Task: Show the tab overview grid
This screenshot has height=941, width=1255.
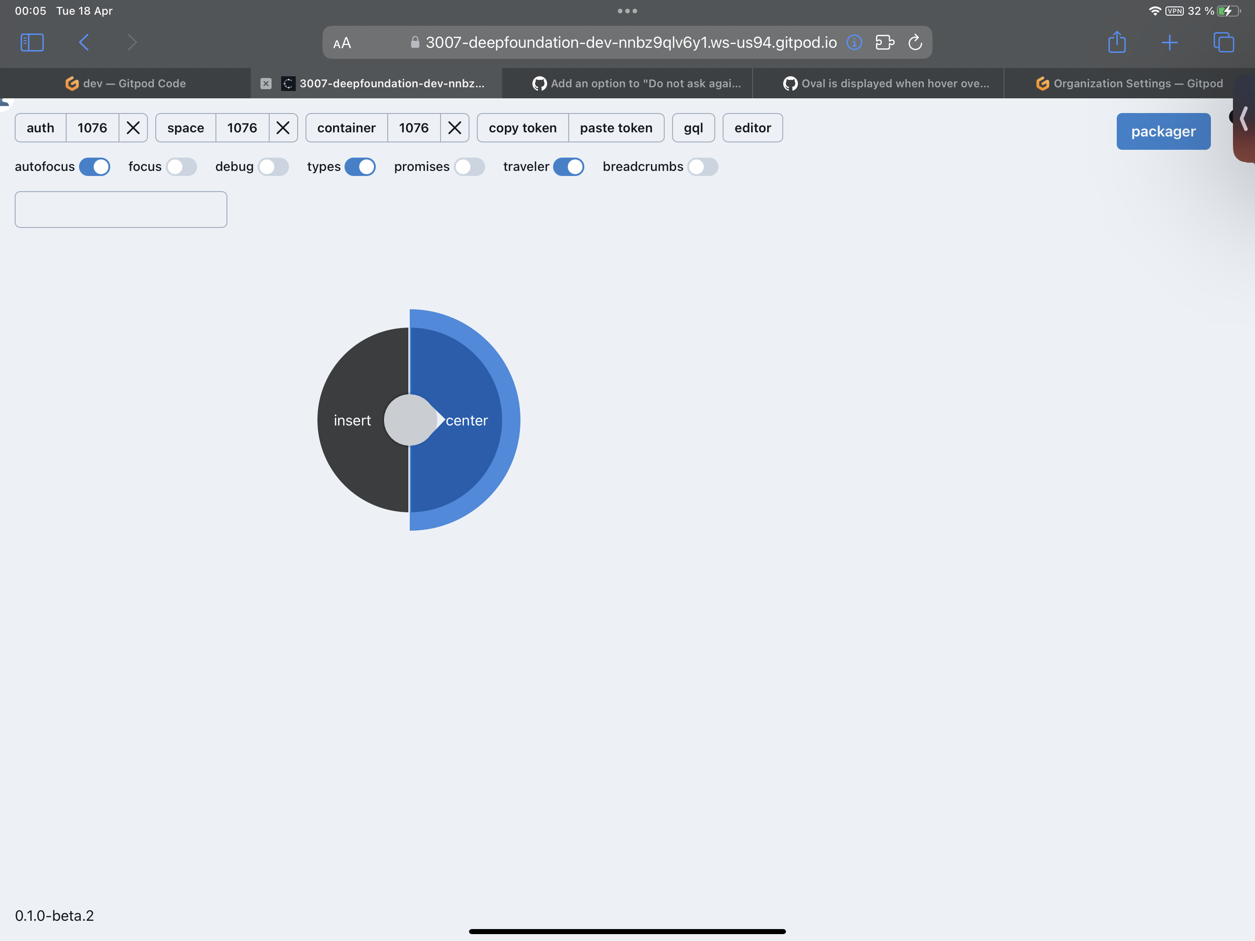Action: 1223,42
